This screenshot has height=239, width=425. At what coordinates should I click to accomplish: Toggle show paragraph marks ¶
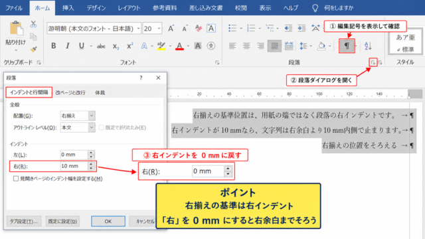click(347, 46)
